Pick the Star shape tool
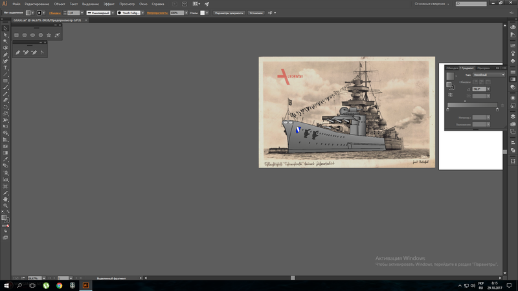 49,35
